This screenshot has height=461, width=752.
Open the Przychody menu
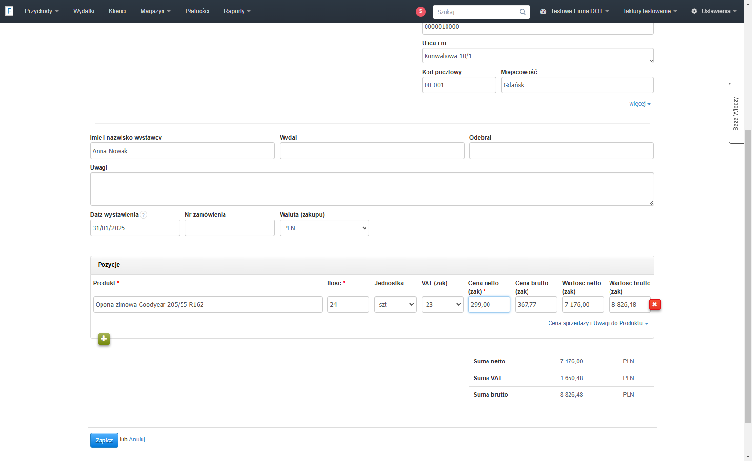tap(41, 11)
